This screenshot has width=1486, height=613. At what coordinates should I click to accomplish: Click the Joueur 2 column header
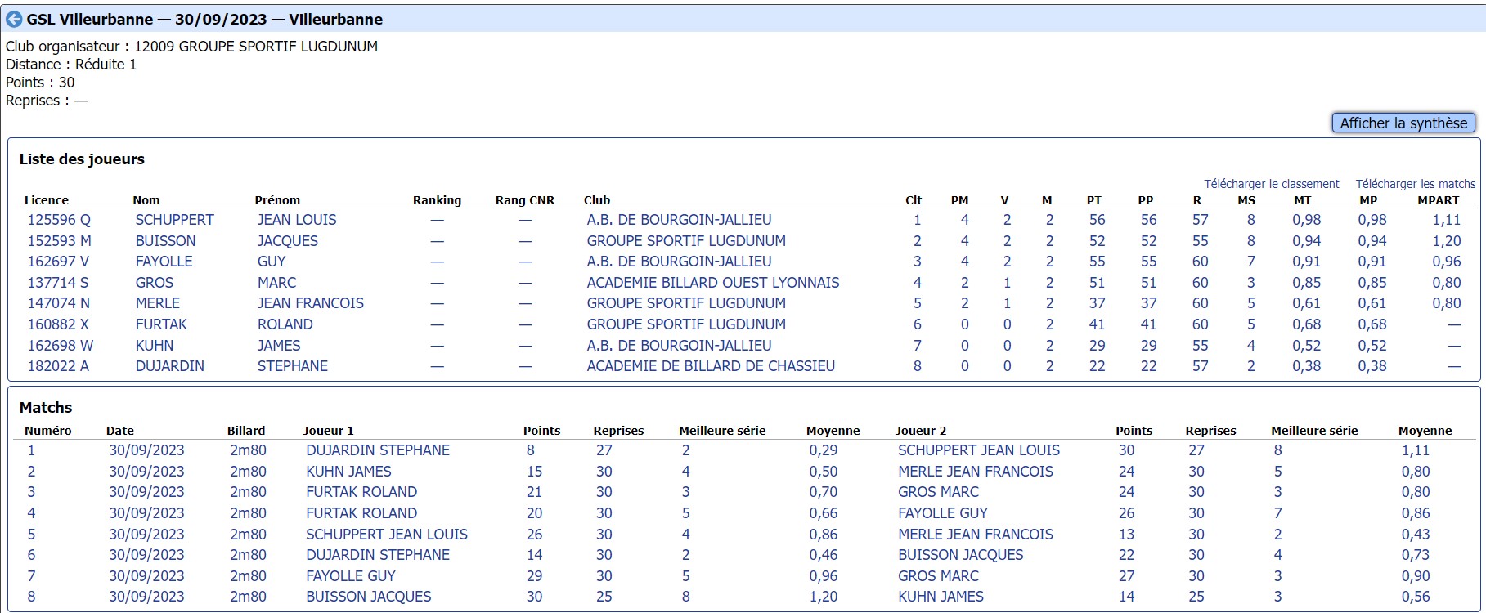click(921, 431)
